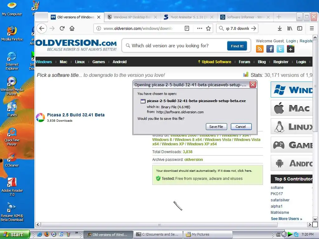
Task: Open My Computer desktop icon
Action: coord(12,8)
